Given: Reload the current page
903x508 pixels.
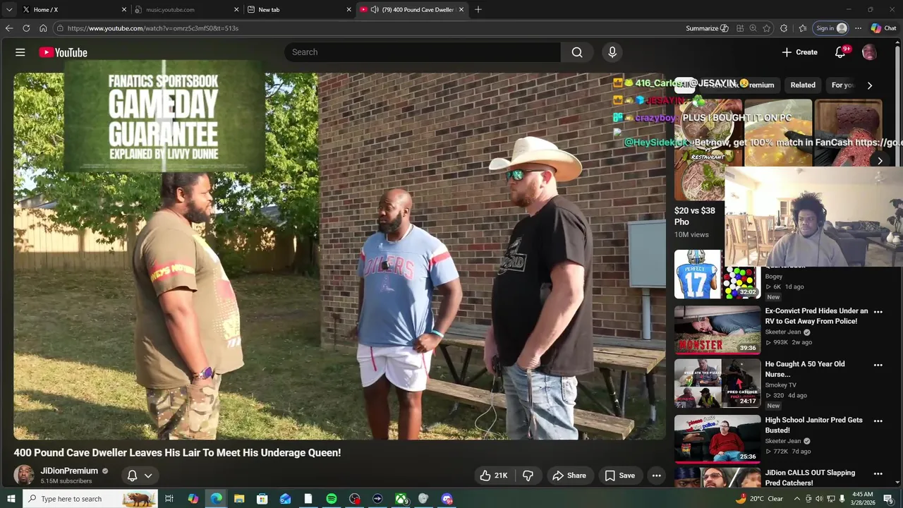Looking at the screenshot, I should click(26, 28).
